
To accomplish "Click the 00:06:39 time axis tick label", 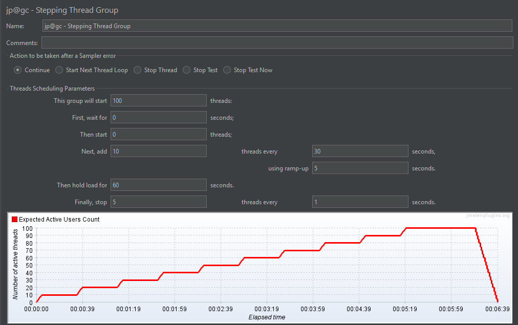I will coord(497,309).
